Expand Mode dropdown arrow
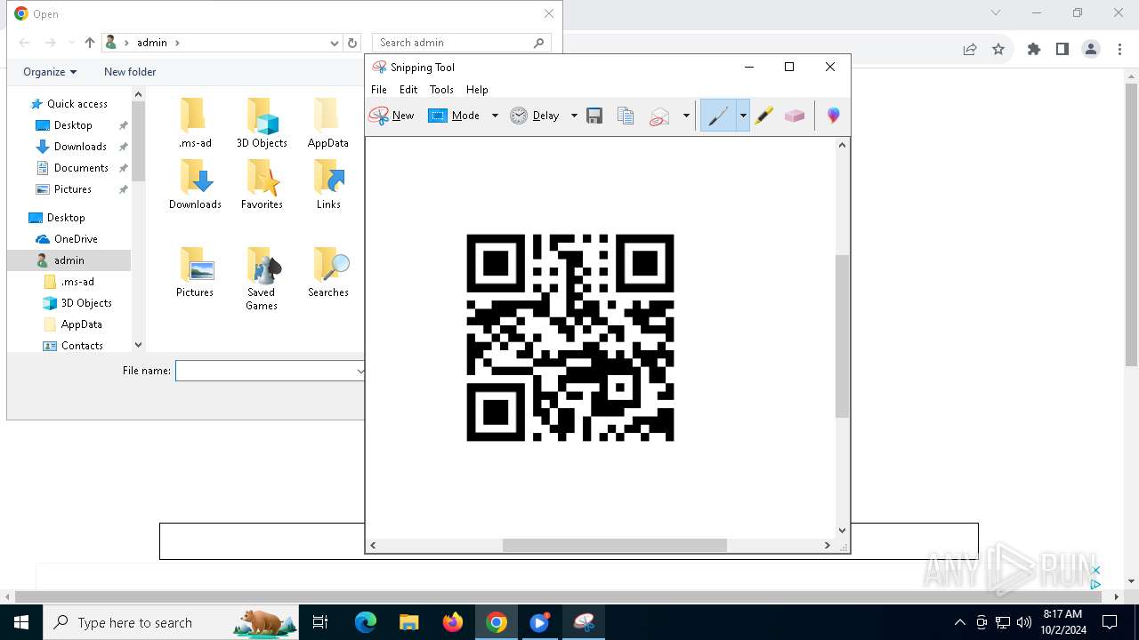The width and height of the screenshot is (1139, 640). point(495,116)
